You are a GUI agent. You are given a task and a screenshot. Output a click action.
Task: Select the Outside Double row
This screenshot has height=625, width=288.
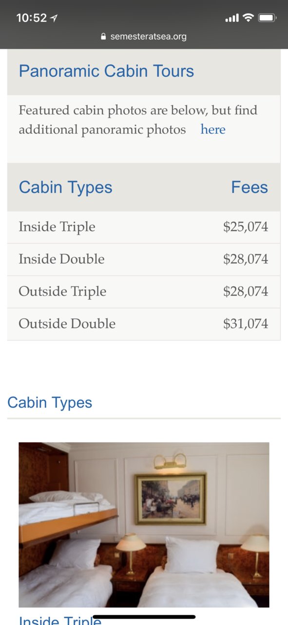click(x=144, y=324)
